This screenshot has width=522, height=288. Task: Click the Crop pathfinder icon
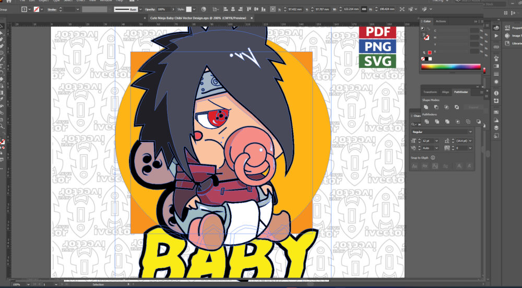coord(458,122)
